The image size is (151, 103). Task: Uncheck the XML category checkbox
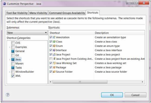[x=13, y=76]
